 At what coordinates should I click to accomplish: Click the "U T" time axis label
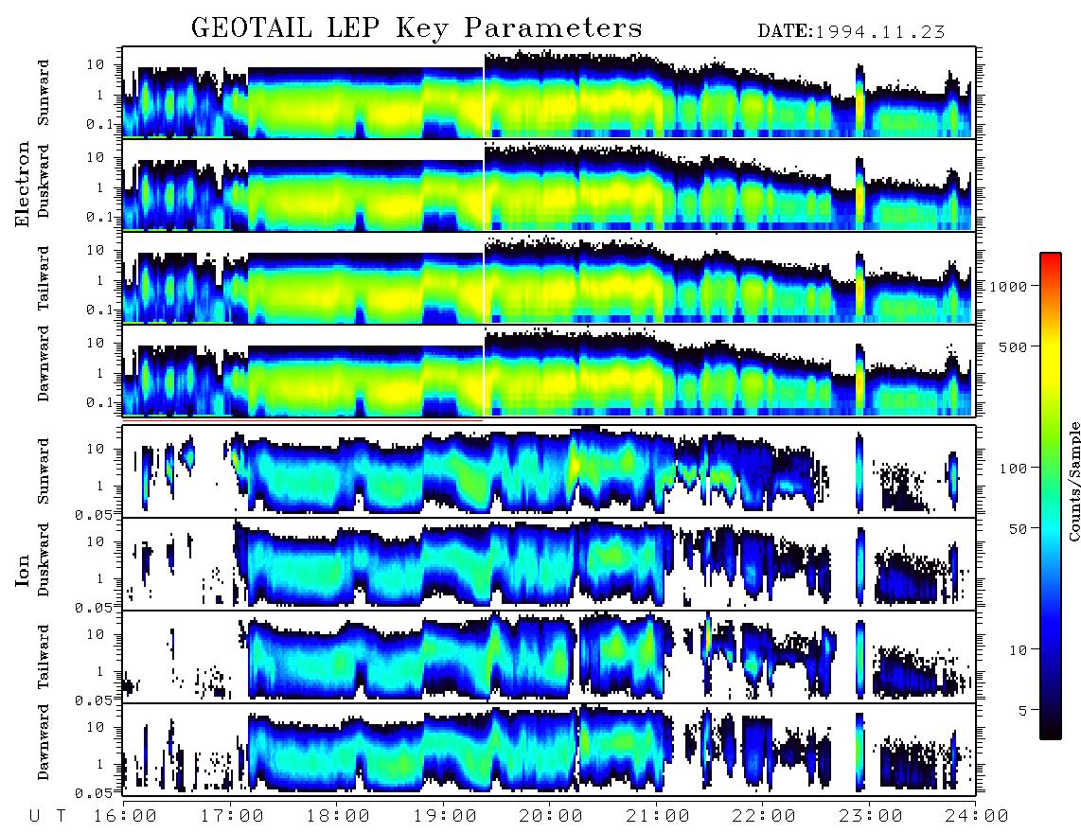tap(47, 816)
